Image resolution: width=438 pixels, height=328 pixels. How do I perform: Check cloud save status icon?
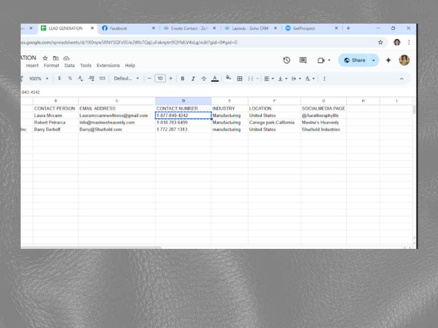66,58
